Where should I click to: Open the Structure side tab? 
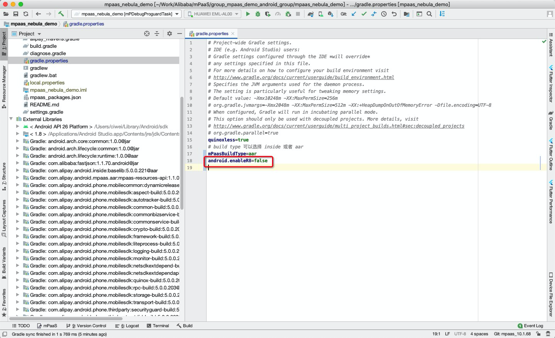pyautogui.click(x=4, y=177)
